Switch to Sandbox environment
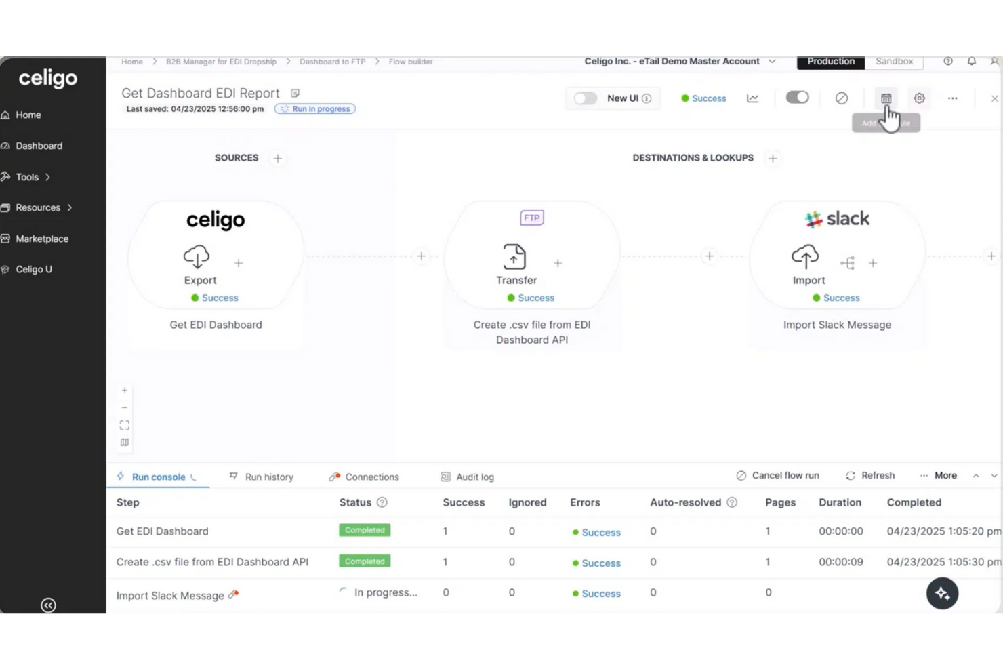1003x669 pixels. (894, 61)
